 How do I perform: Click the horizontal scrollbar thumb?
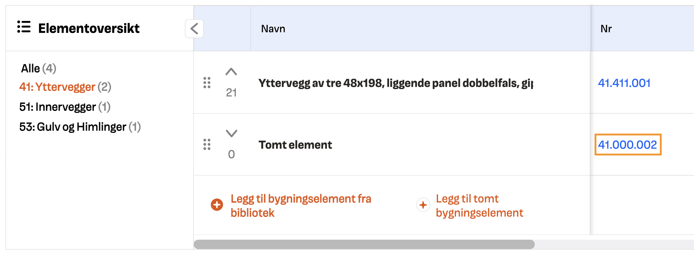(x=364, y=245)
